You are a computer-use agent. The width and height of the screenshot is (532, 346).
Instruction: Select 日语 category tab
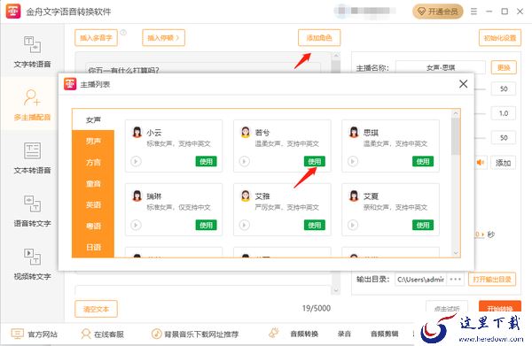click(x=93, y=247)
